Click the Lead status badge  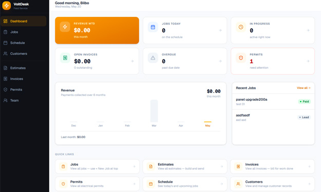[x=304, y=117]
